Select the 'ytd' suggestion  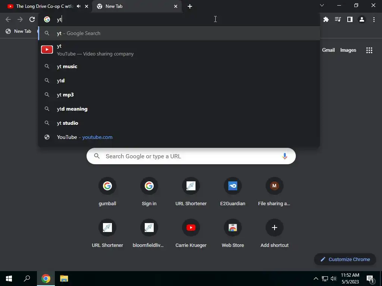179,80
